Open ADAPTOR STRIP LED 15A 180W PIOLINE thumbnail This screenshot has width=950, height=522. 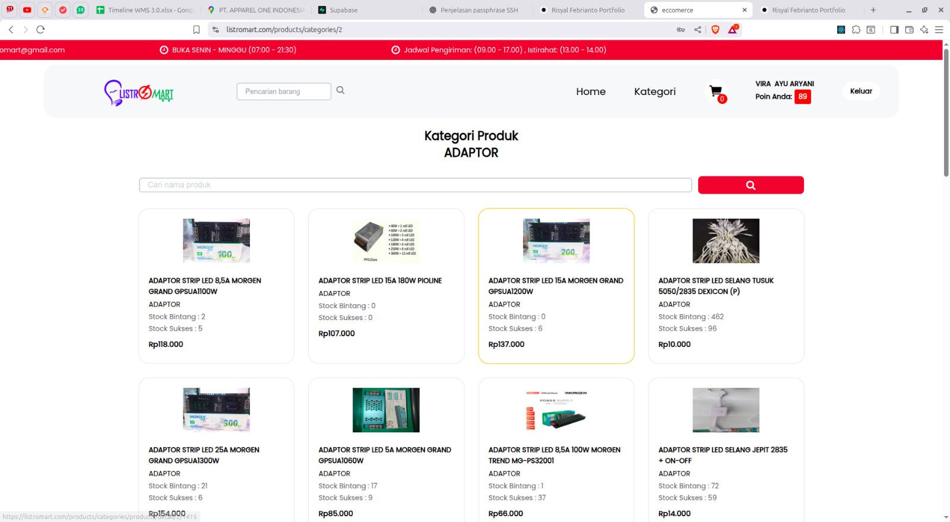tap(386, 241)
